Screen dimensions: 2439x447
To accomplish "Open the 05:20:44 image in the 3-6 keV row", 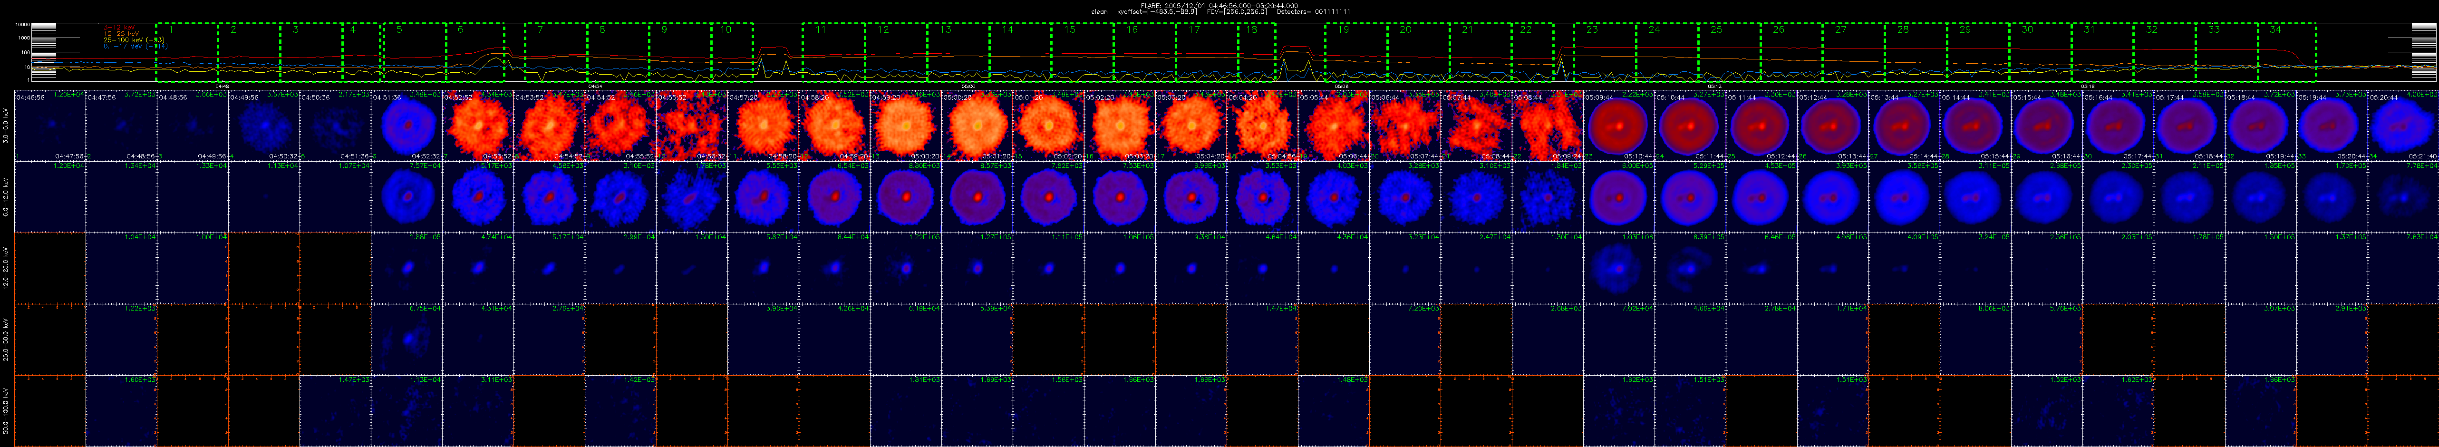I will point(2404,125).
